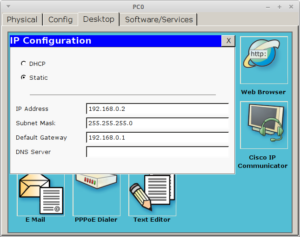Open the Software/Services tab
Image resolution: width=300 pixels, height=237 pixels.
point(159,19)
